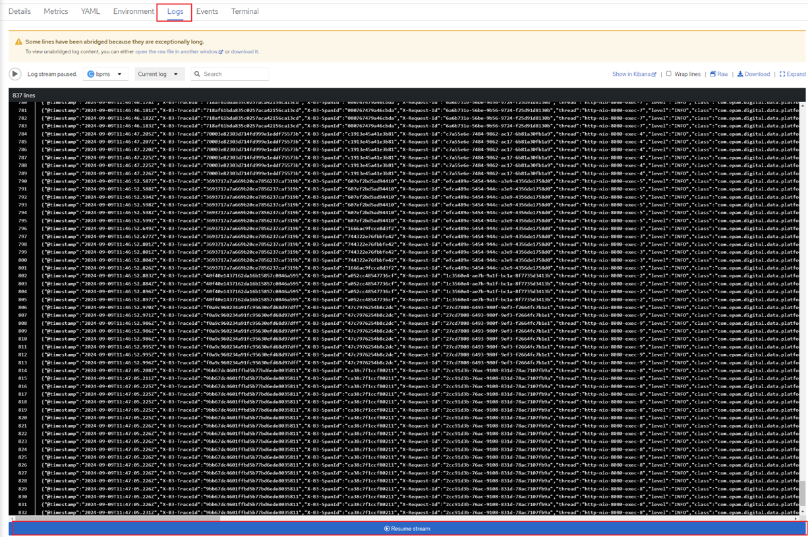Click the 'Log stream paused.' status text
808x541 pixels.
(52, 74)
